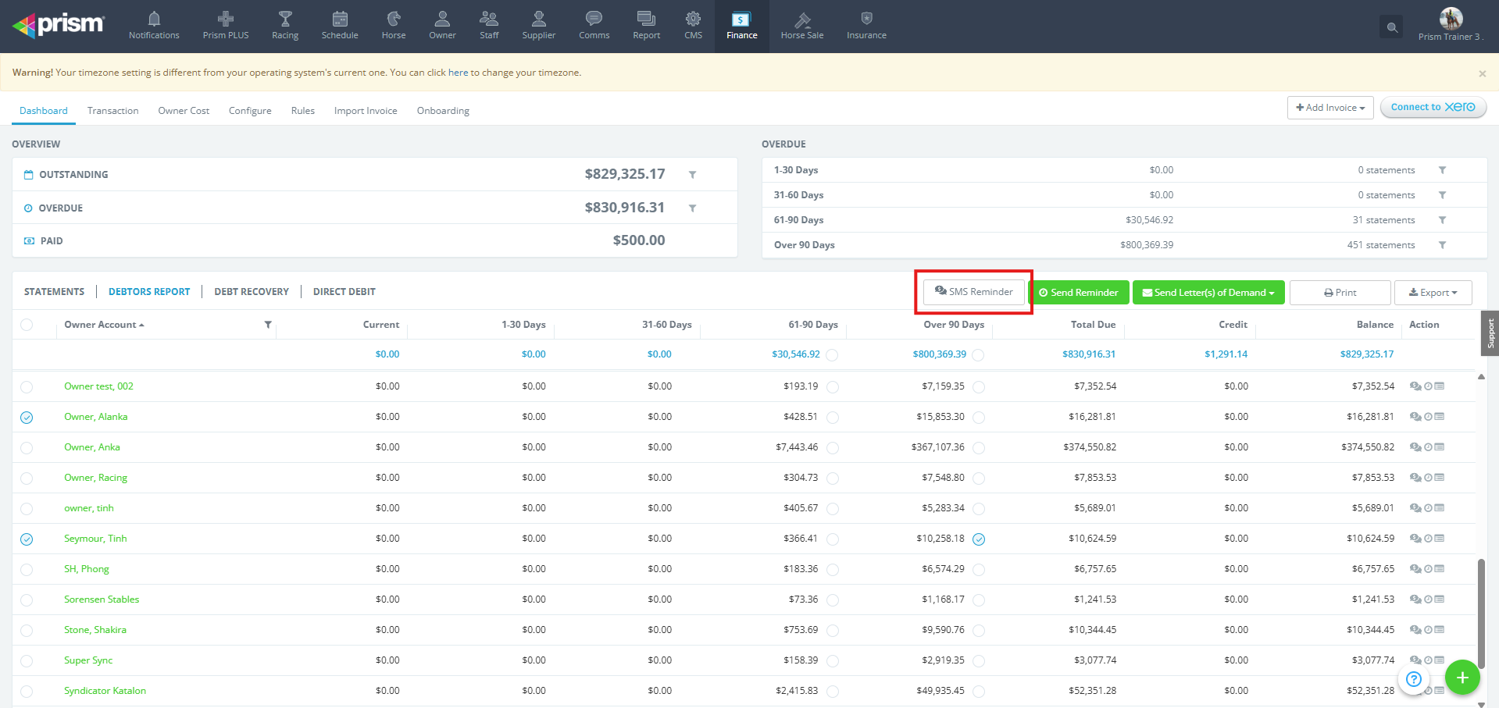Screen dimensions: 1499x708
Task: Dismiss the timezone warning banner
Action: pos(1482,73)
